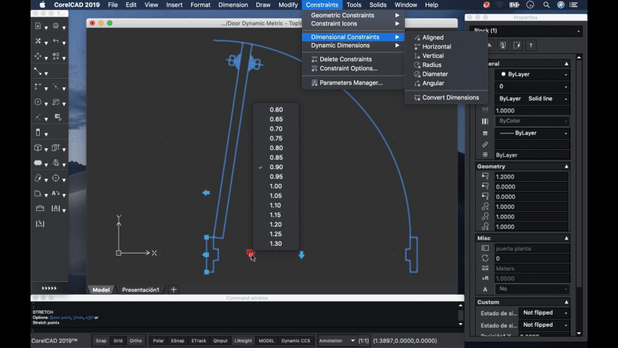Click the help icon in Properties panel
The width and height of the screenshot is (618, 348).
531,45
